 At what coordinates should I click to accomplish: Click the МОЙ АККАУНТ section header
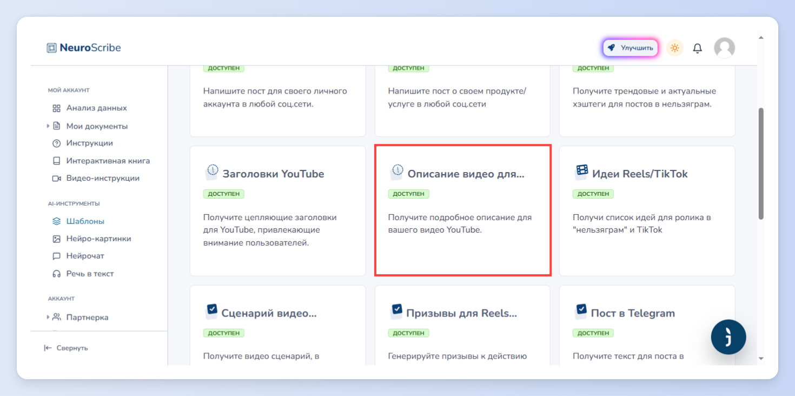tap(69, 90)
